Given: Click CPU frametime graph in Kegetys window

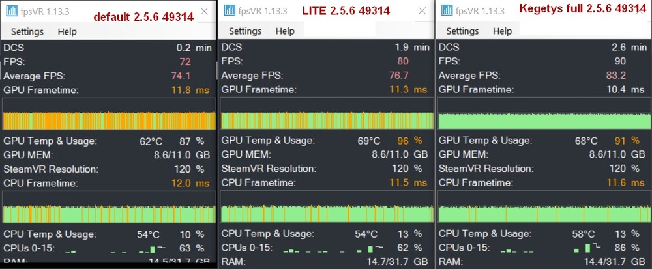Looking at the screenshot, I should [543, 214].
